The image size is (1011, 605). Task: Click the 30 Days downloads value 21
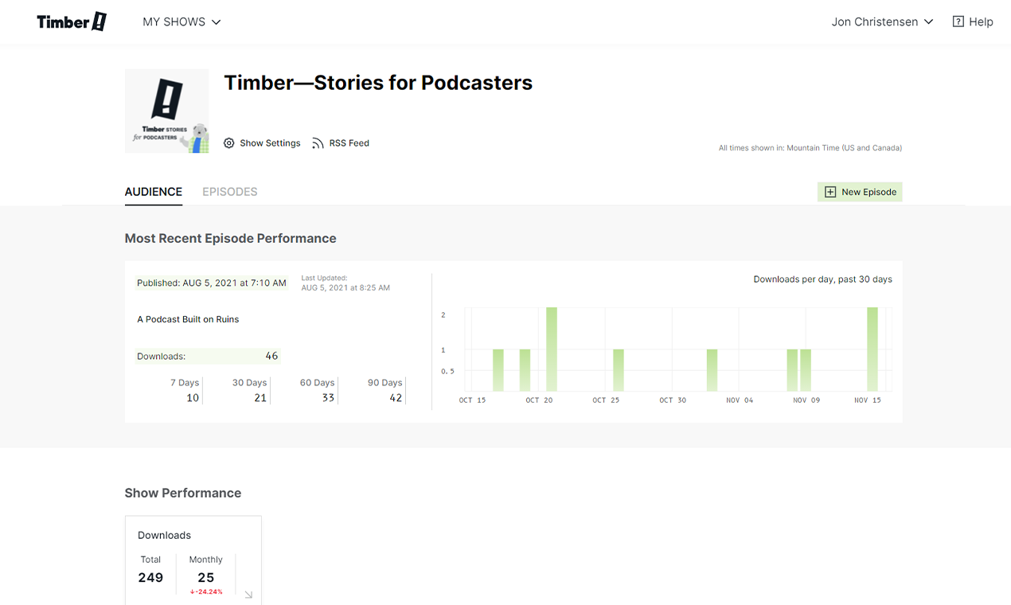(x=260, y=398)
